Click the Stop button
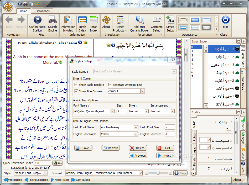Viewport: 249px width, 185px height. pyautogui.click(x=180, y=173)
